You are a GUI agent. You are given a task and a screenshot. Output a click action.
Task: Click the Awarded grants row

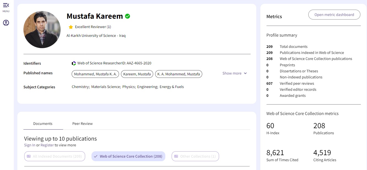tap(286, 95)
